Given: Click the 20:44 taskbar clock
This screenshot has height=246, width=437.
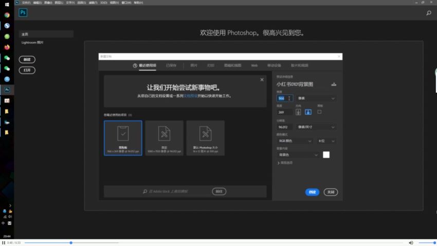Looking at the screenshot, I should pos(7,236).
